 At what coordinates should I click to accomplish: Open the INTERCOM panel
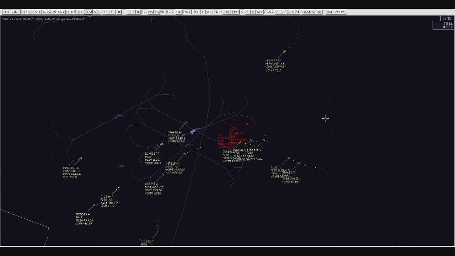click(x=336, y=12)
